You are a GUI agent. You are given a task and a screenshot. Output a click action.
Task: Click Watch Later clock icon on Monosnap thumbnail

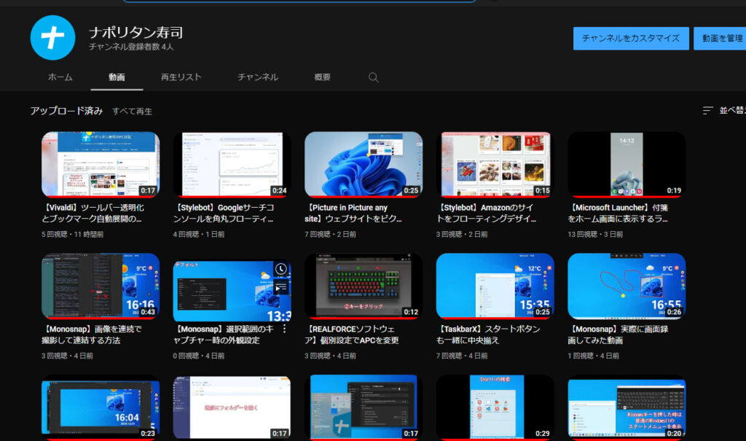pos(280,269)
